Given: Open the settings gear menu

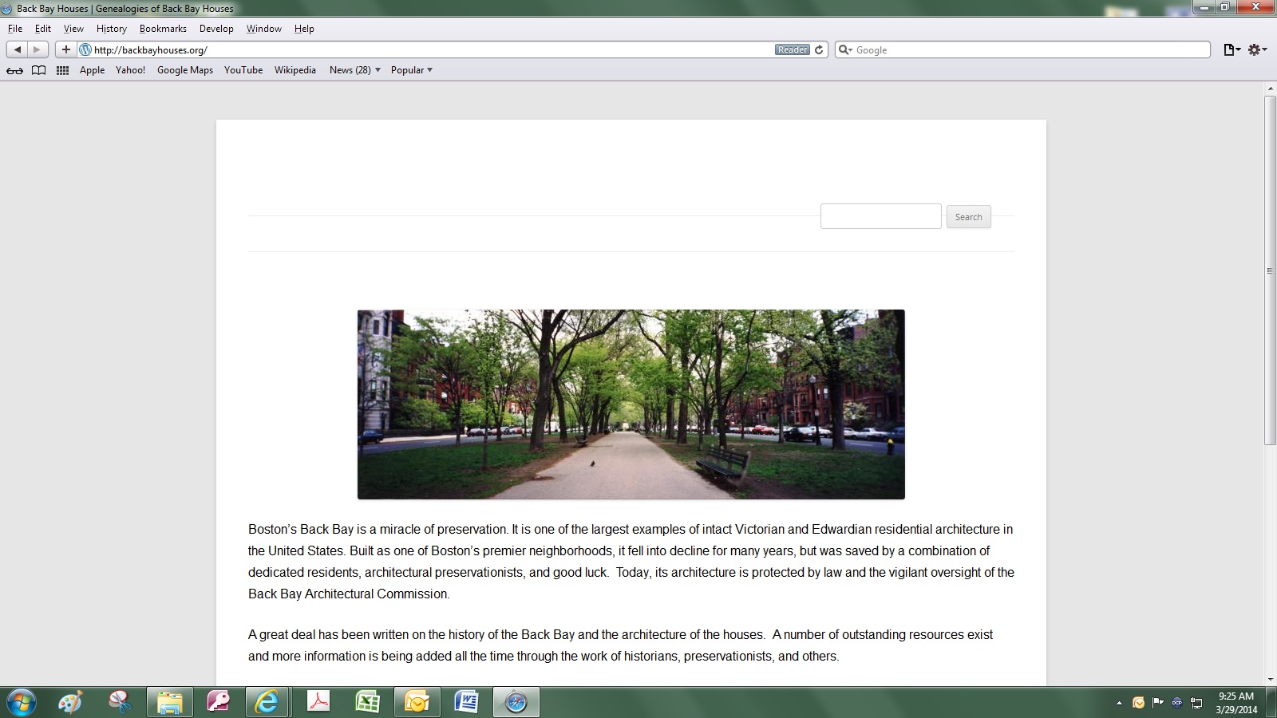Looking at the screenshot, I should [1257, 49].
